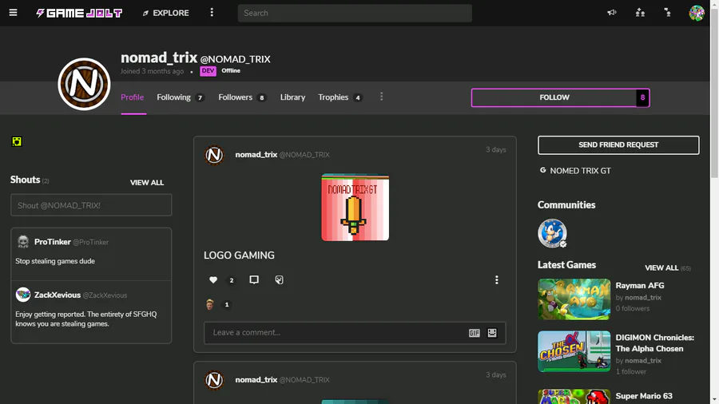Open the megaphone notifications icon
This screenshot has width=719, height=404.
click(x=612, y=13)
